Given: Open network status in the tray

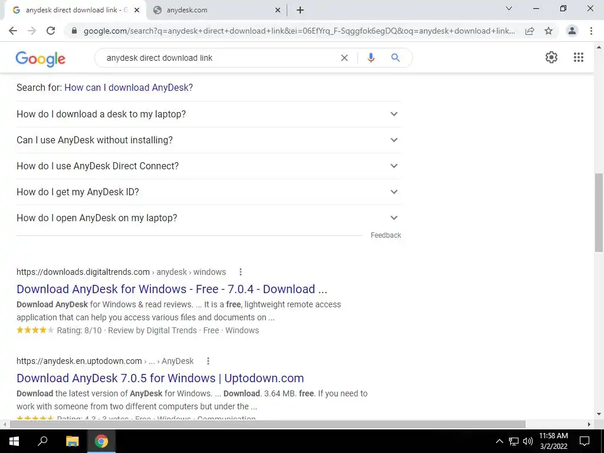Looking at the screenshot, I should pos(514,441).
